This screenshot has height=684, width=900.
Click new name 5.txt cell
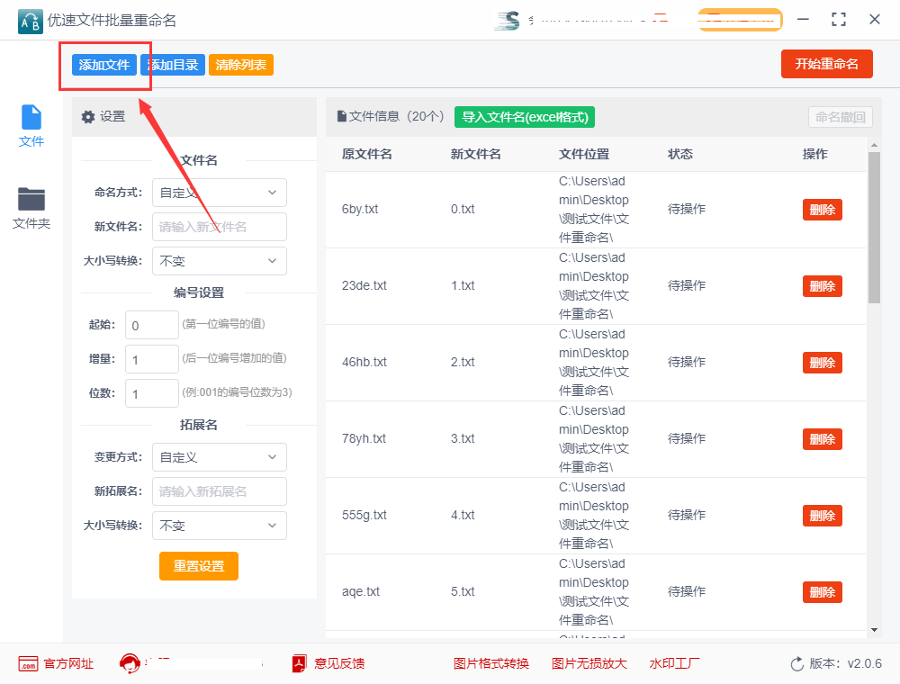463,591
